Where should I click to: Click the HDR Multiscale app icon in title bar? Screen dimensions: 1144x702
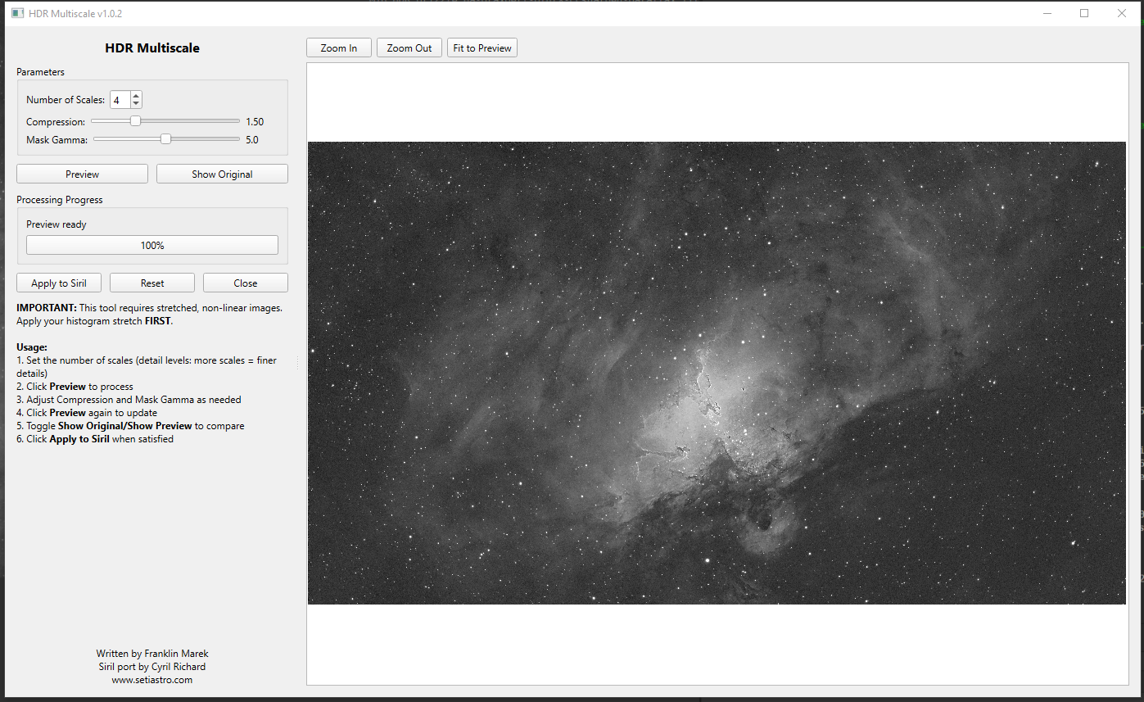pyautogui.click(x=17, y=13)
